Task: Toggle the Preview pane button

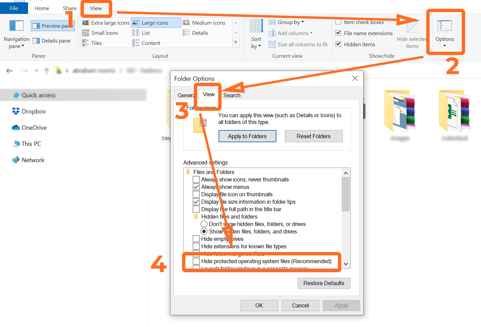Action: (52, 26)
